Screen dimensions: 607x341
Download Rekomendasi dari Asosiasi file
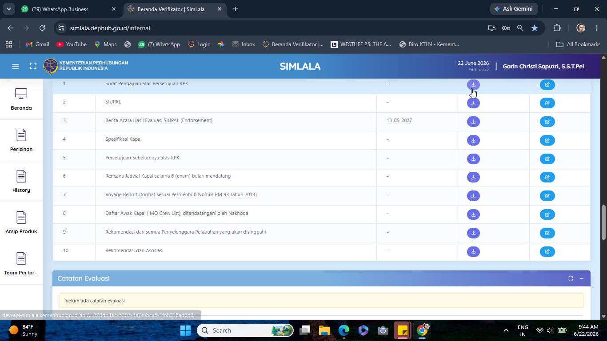tap(473, 251)
